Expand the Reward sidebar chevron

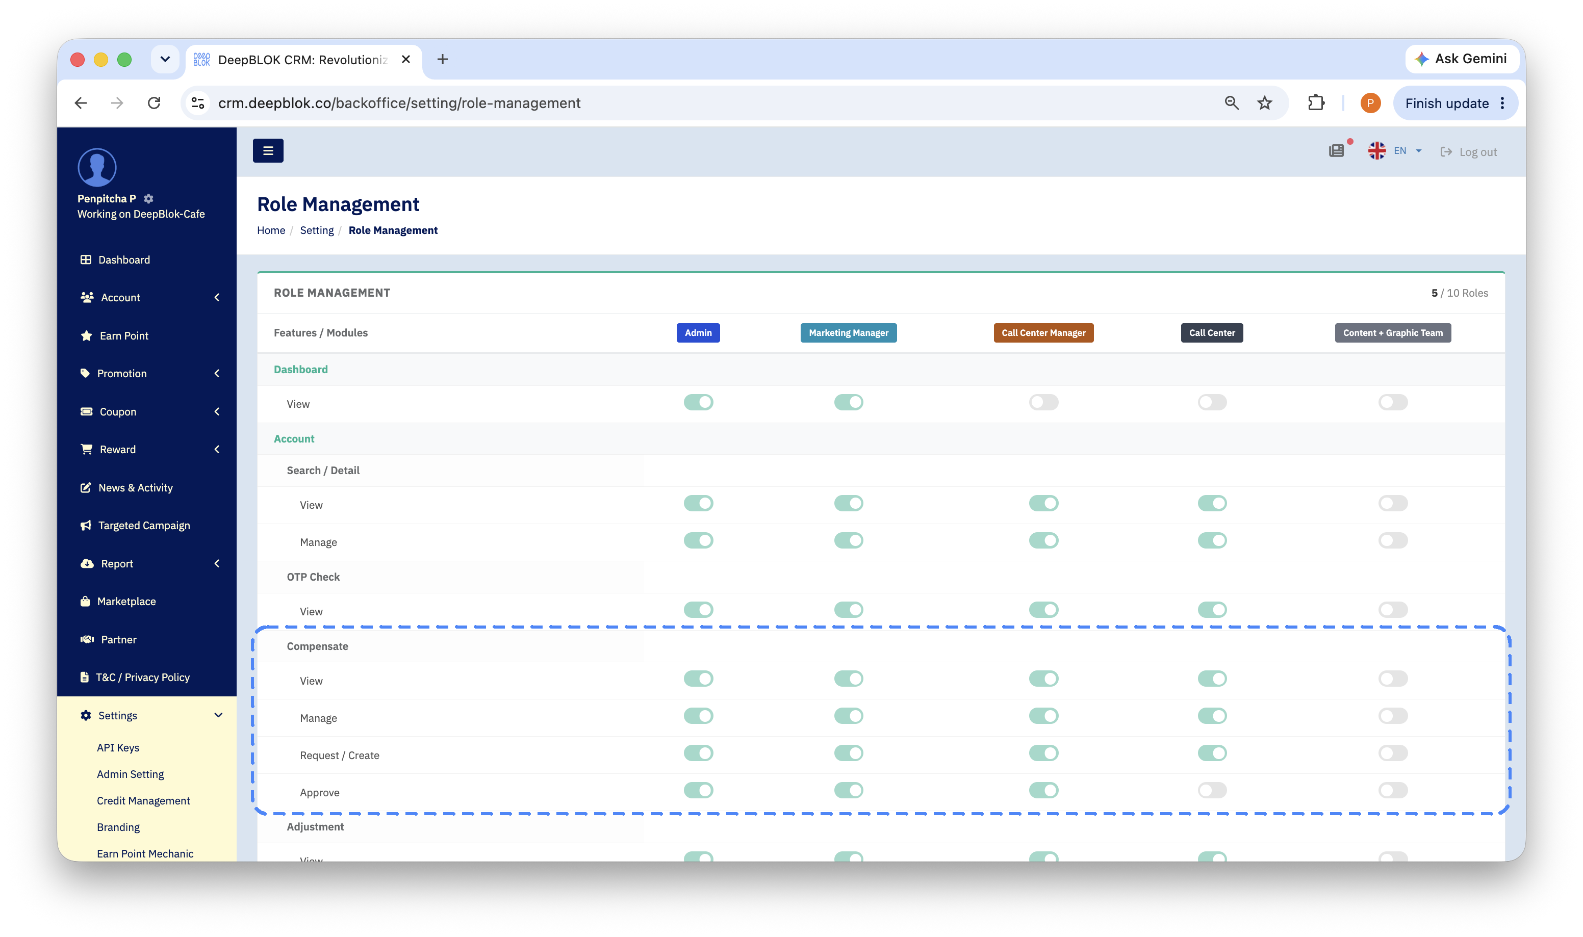217,450
